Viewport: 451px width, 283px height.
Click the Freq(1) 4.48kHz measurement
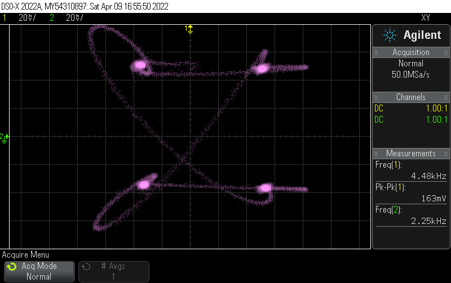coord(411,170)
